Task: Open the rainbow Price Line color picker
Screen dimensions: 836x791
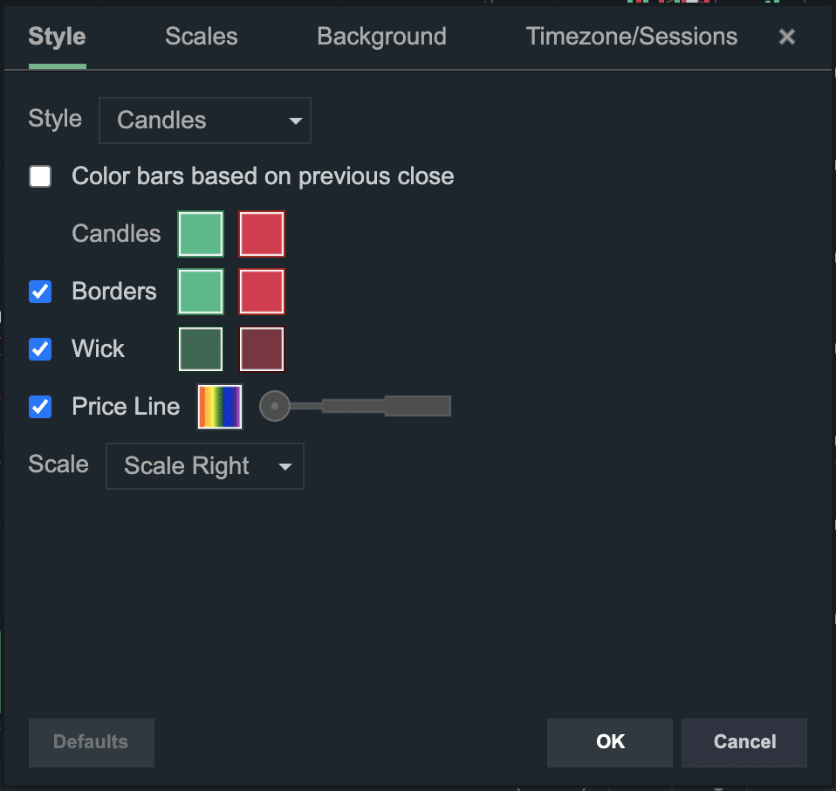Action: coord(220,407)
